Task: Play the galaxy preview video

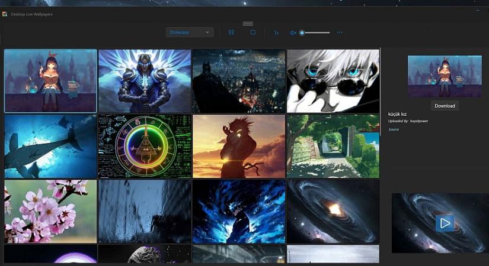Action: [445, 223]
